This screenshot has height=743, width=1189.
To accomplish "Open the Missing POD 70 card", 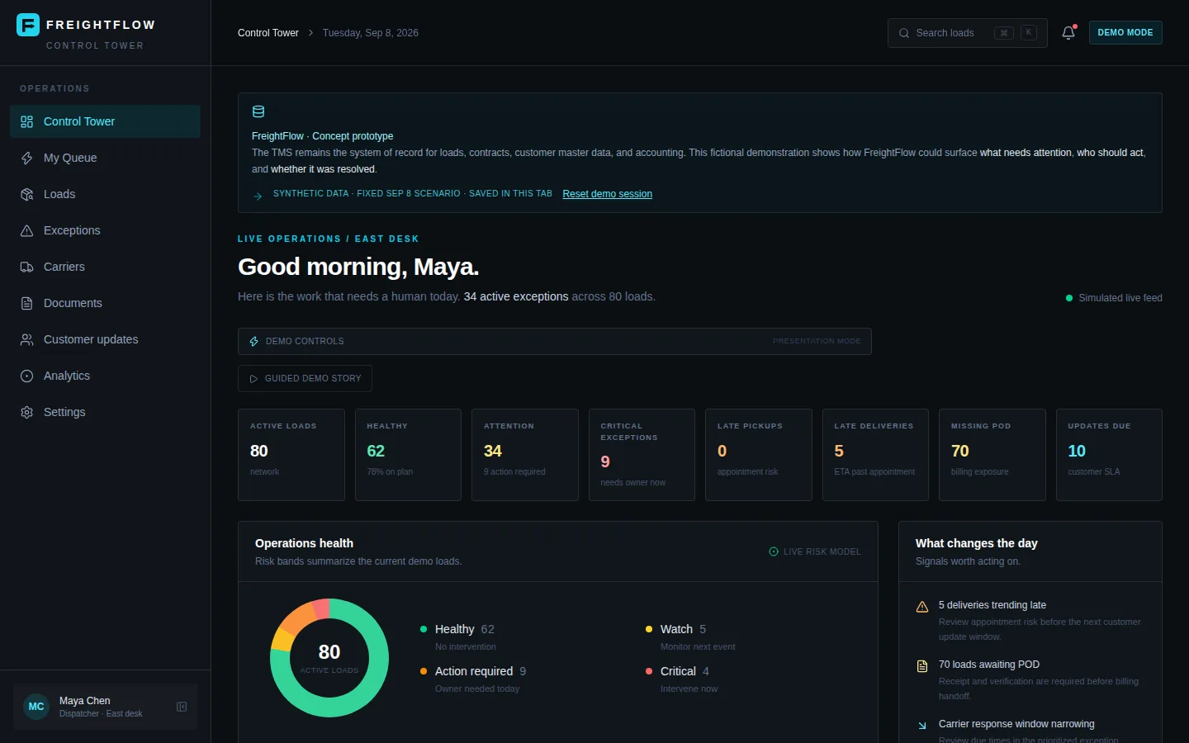I will [x=992, y=455].
